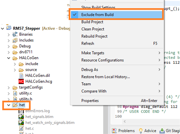
Task: Collapse the het folder
Action: [8, 105]
